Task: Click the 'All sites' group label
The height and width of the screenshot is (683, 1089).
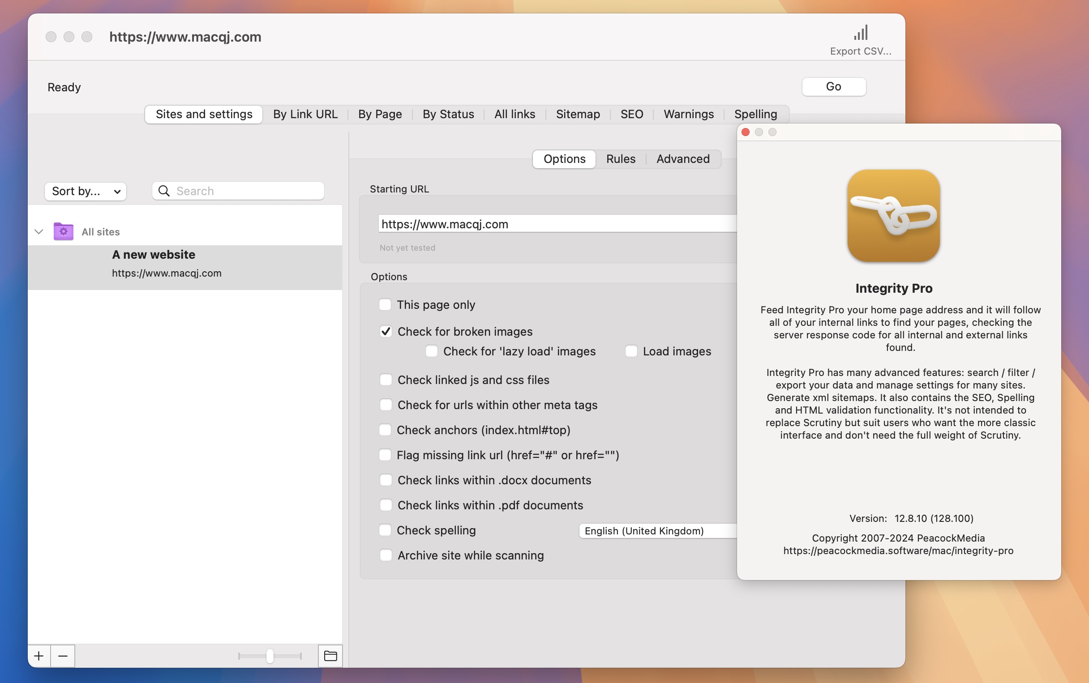Action: [x=101, y=232]
